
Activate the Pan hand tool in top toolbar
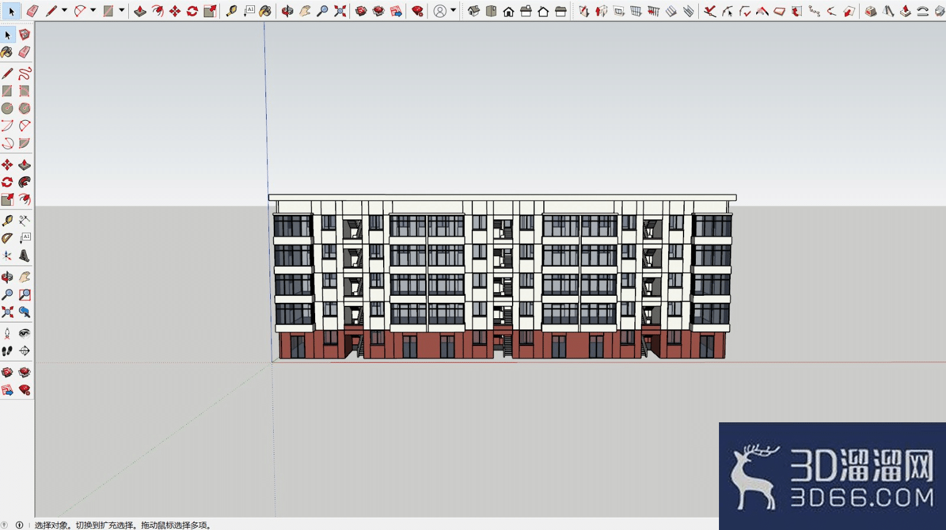tap(305, 11)
